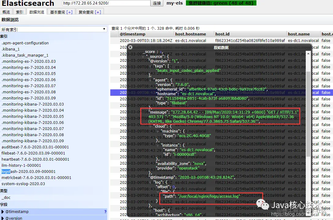Select index logstash-2020.03.09-000001
The width and height of the screenshot is (333, 220).
(28, 172)
